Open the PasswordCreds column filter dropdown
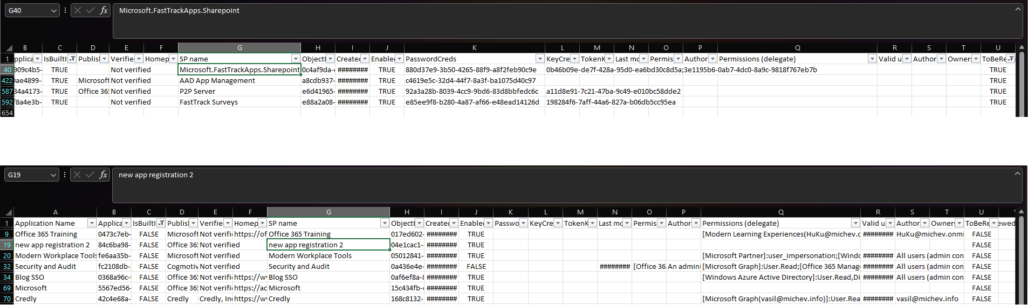The image size is (1028, 305). (x=540, y=59)
